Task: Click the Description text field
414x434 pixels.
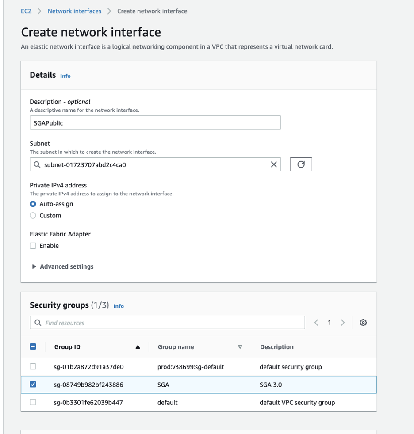Action: coord(155,122)
